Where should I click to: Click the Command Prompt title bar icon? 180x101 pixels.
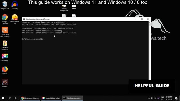point(24,19)
